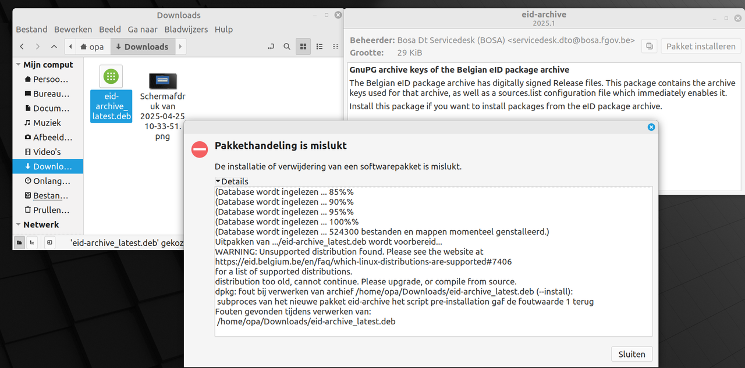Select Downloads in sidebar

(x=48, y=166)
